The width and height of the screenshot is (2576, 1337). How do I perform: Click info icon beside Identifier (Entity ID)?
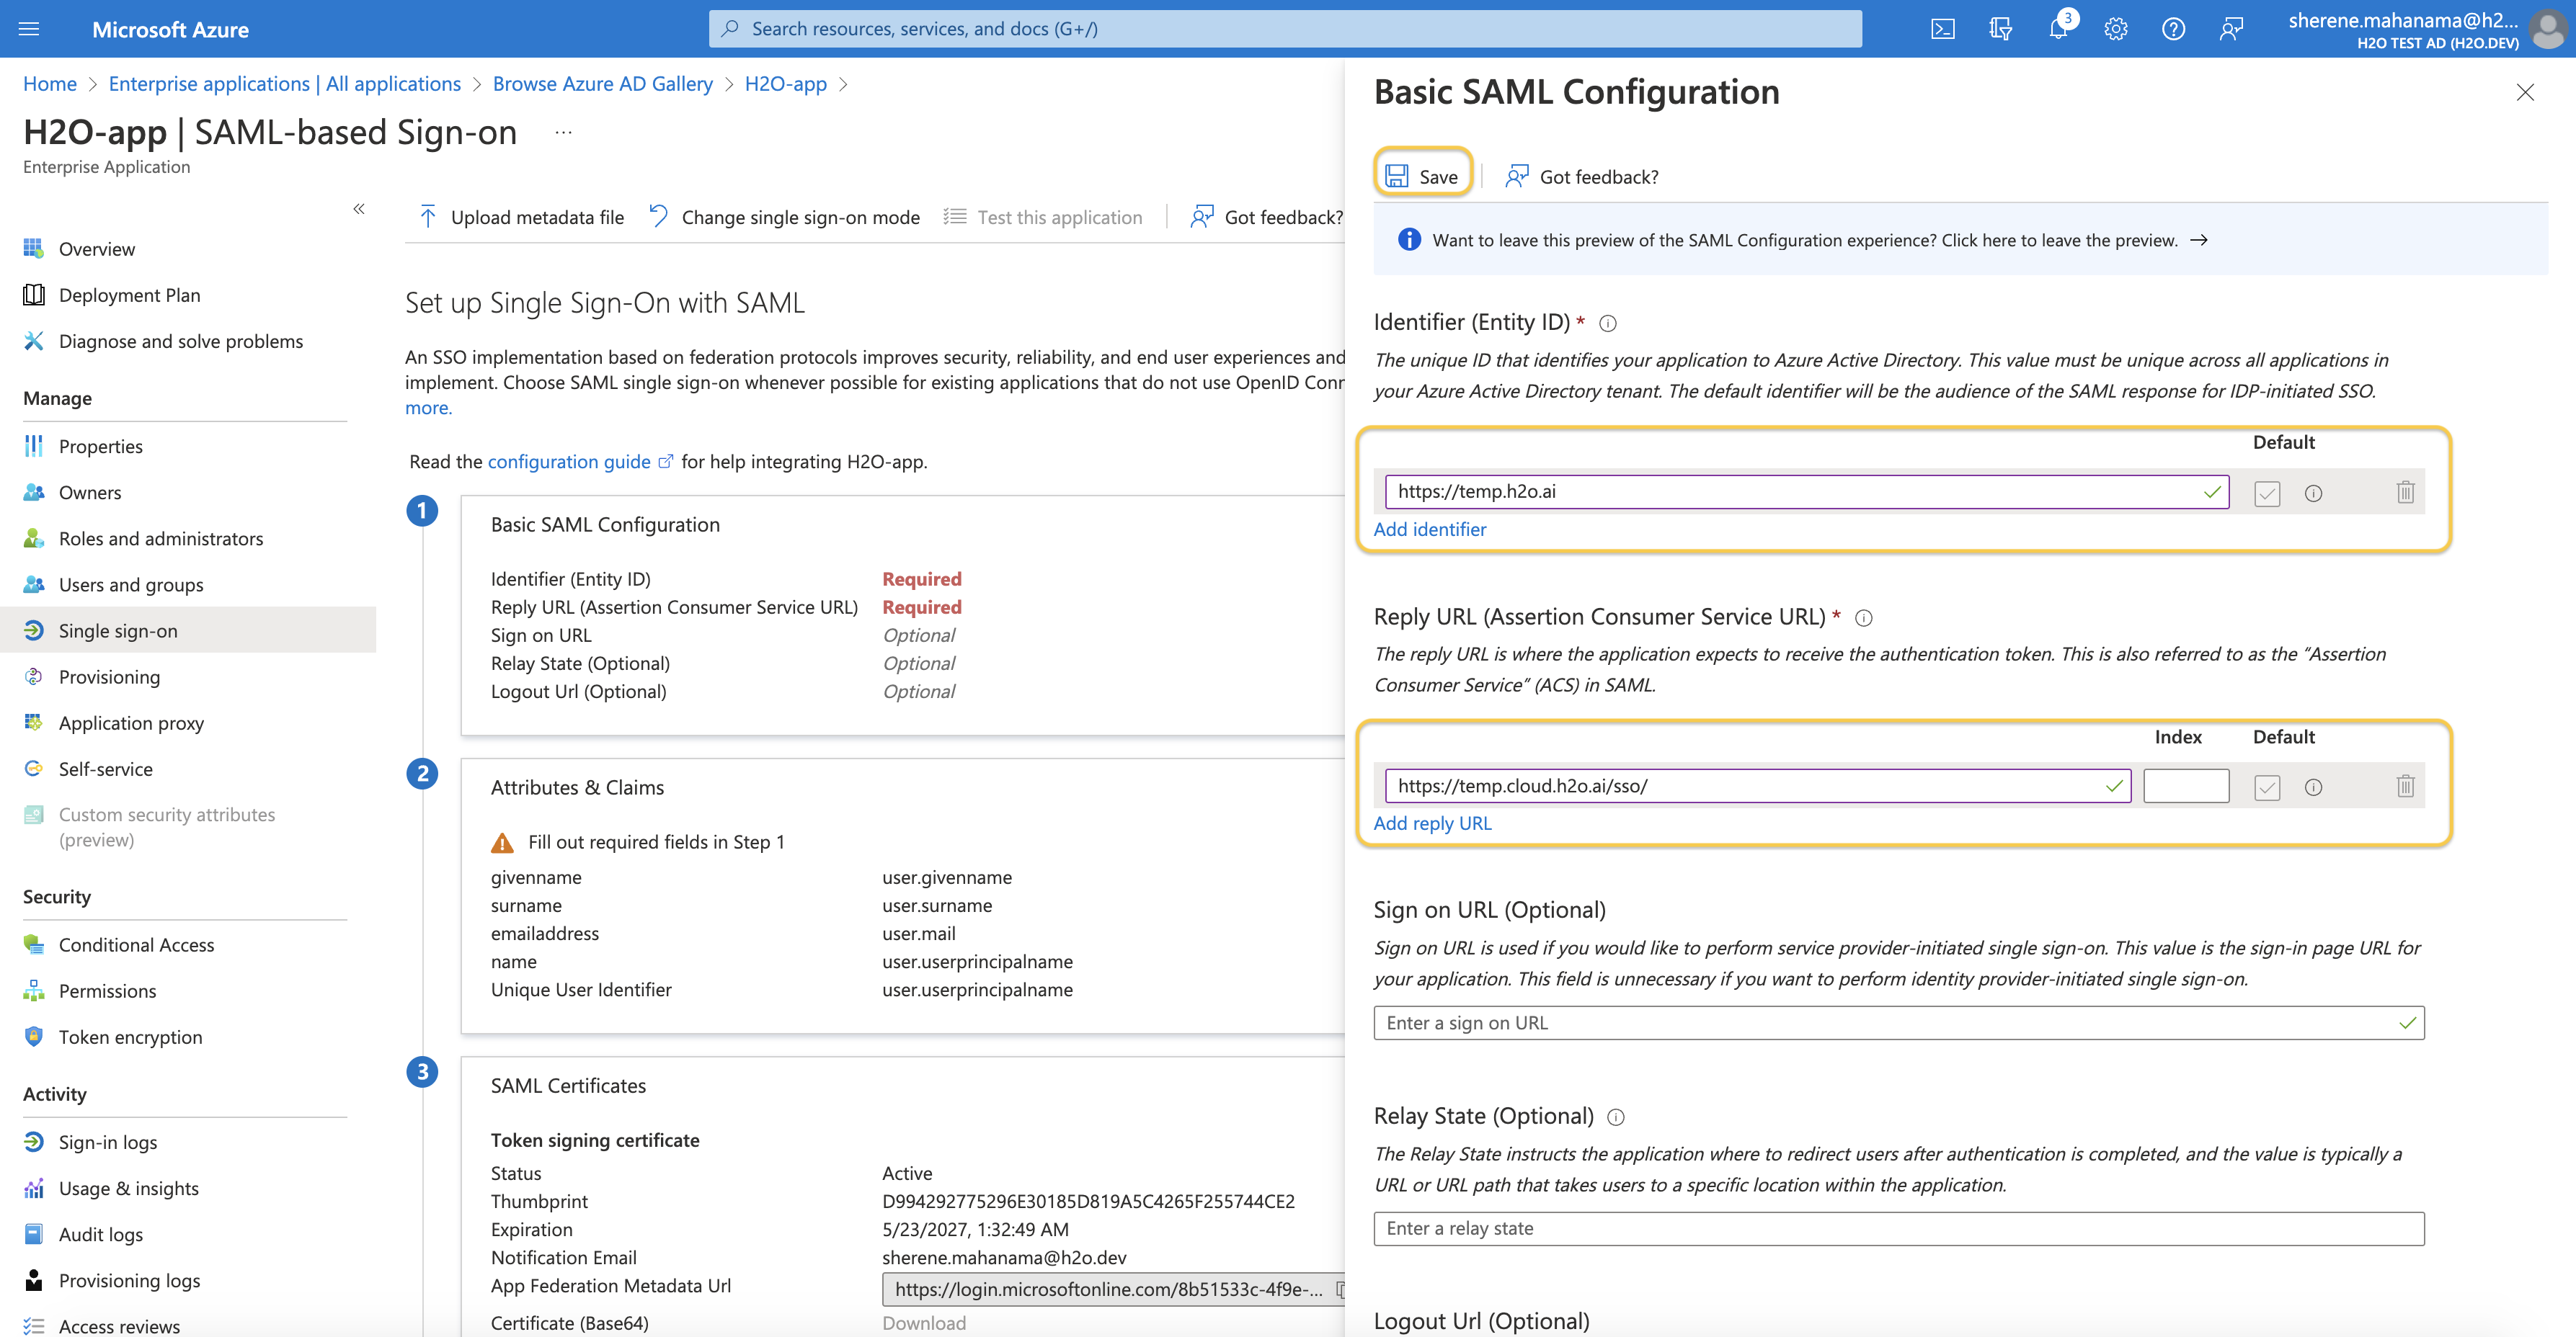click(1608, 323)
